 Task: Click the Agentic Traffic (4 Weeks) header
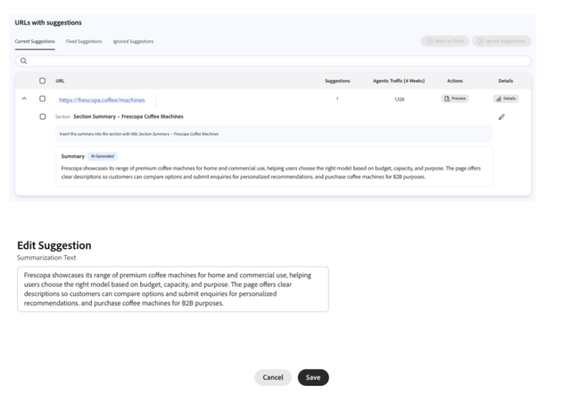(399, 81)
